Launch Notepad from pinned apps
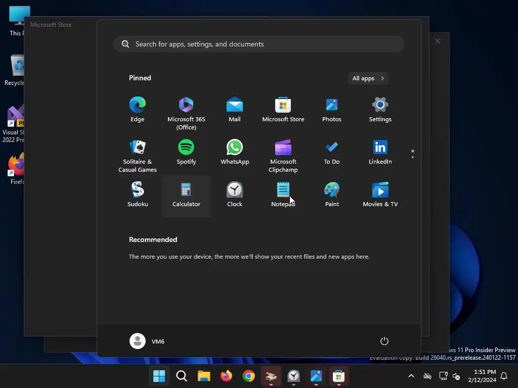518x388 pixels. click(x=283, y=195)
